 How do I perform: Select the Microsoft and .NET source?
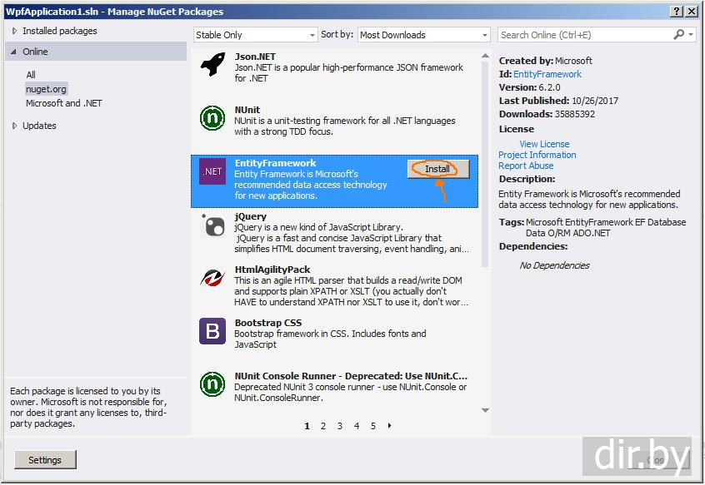coord(64,103)
